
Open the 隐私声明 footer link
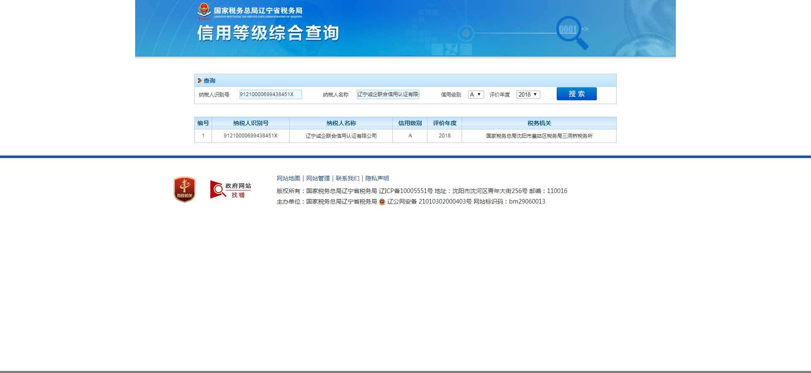pos(377,178)
